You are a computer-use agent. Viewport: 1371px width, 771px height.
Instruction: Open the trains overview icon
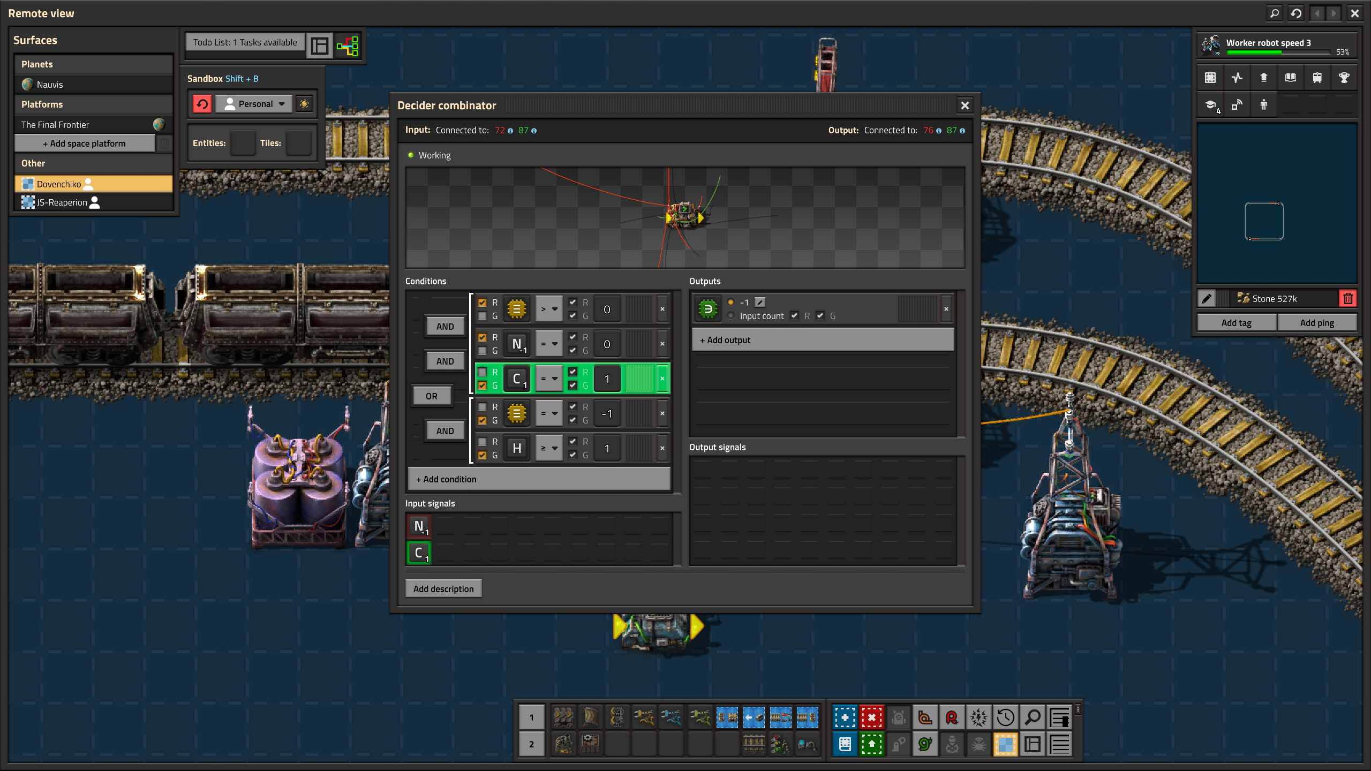[1317, 78]
